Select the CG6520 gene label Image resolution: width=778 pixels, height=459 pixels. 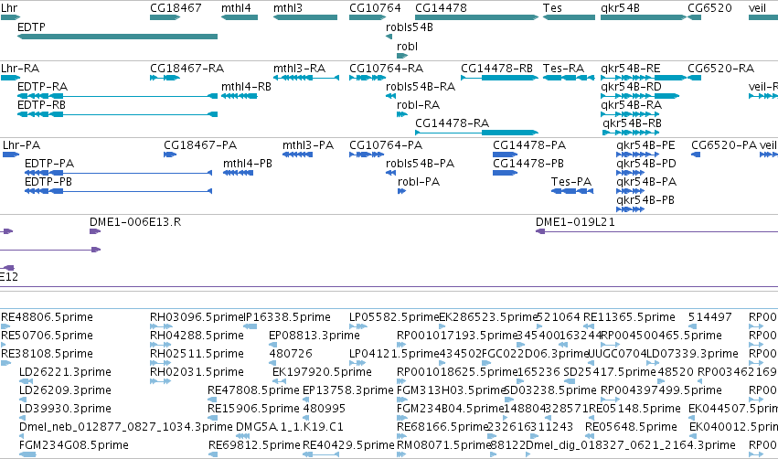tap(709, 8)
